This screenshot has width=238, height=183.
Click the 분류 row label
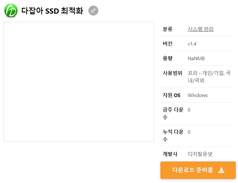point(168,29)
